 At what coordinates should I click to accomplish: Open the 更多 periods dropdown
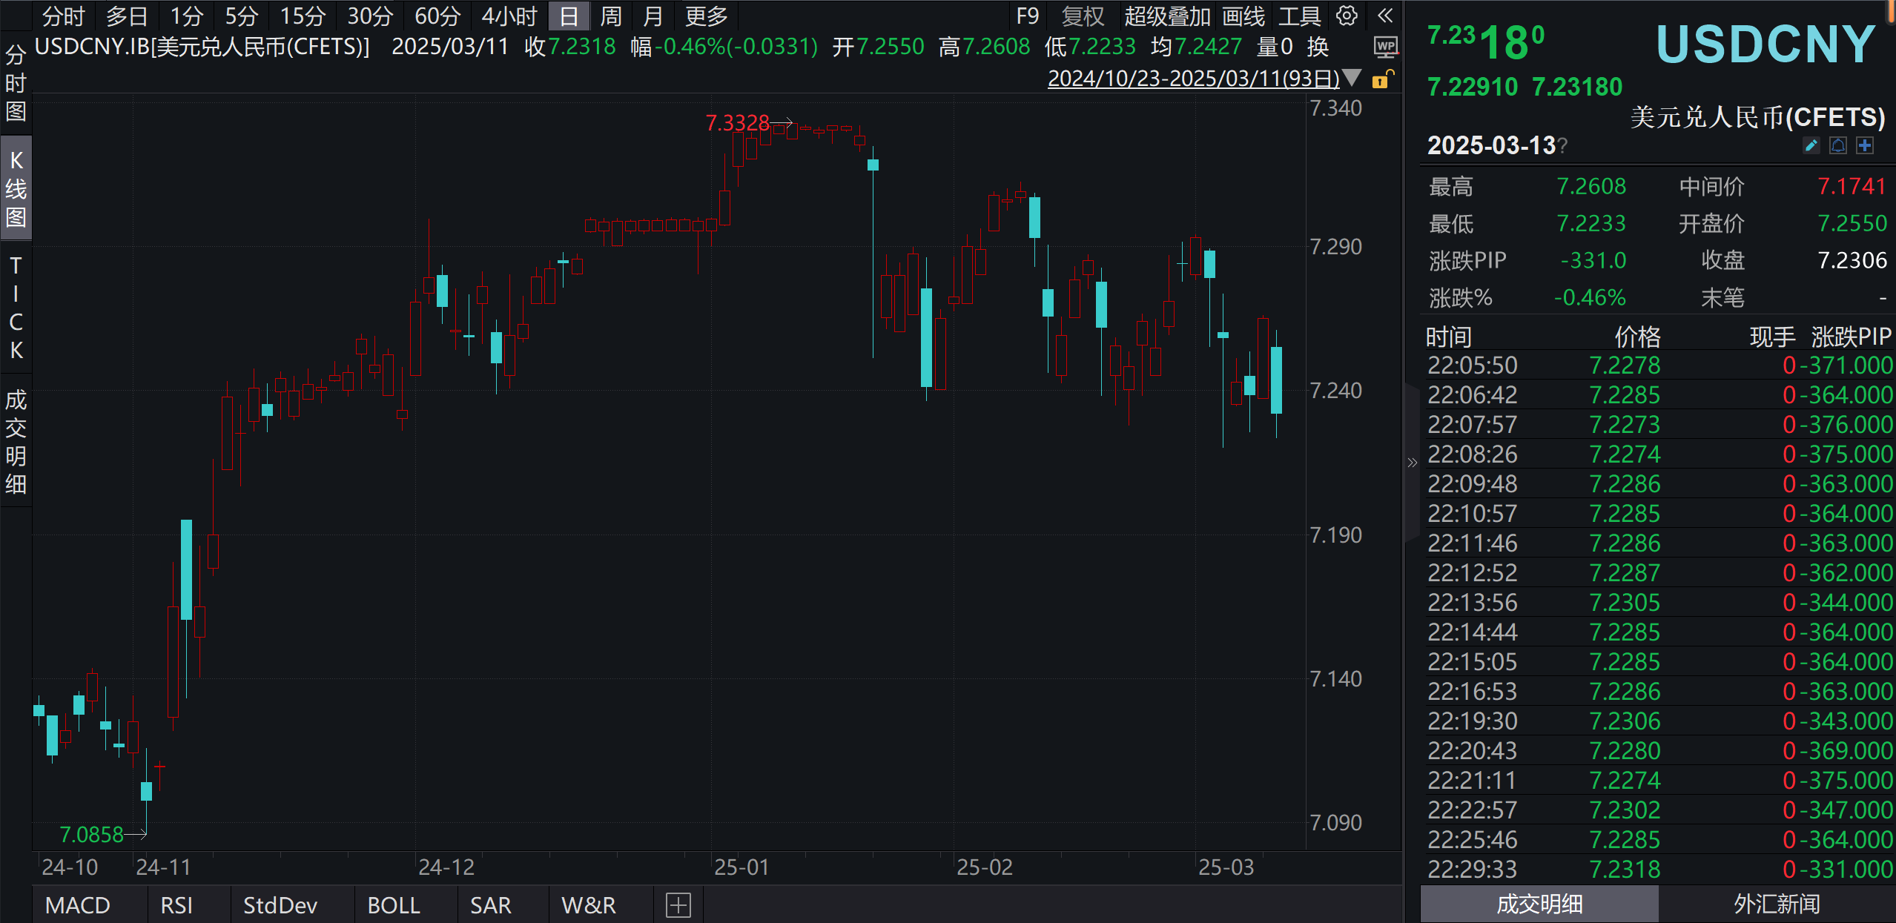point(705,16)
